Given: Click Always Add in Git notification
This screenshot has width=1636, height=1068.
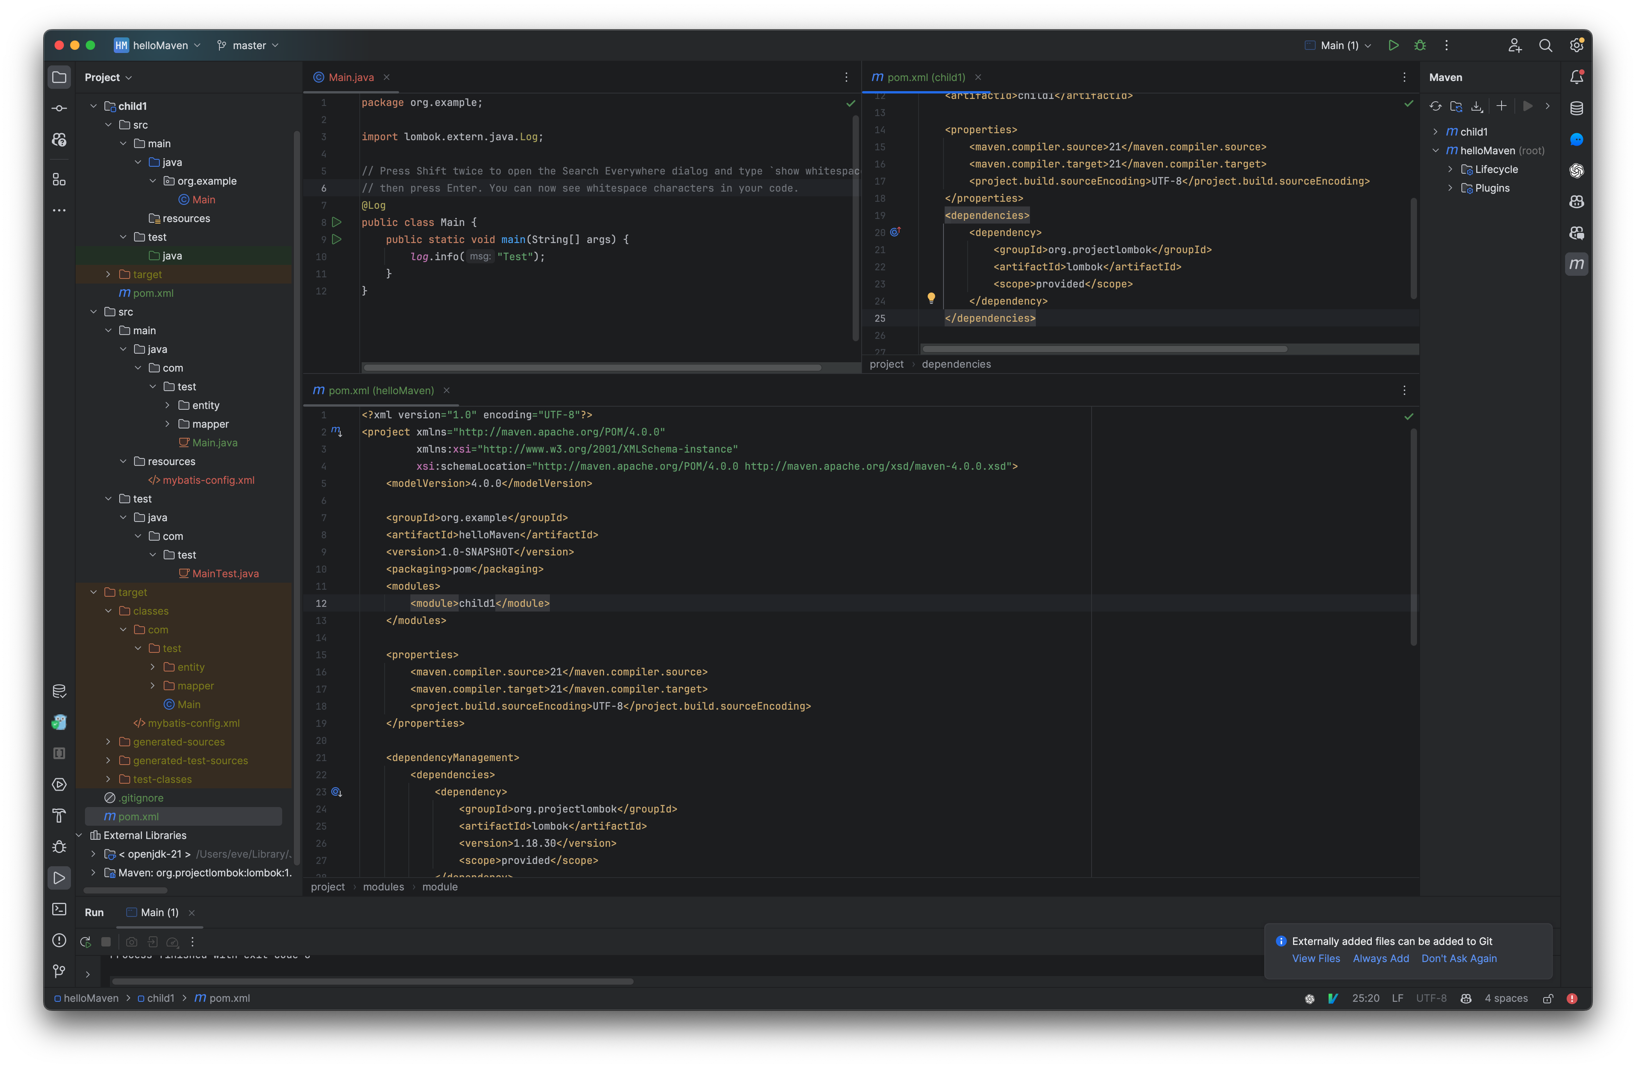Looking at the screenshot, I should 1380,958.
